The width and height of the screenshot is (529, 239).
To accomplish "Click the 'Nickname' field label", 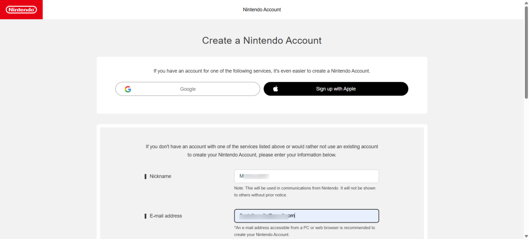I will pos(160,176).
